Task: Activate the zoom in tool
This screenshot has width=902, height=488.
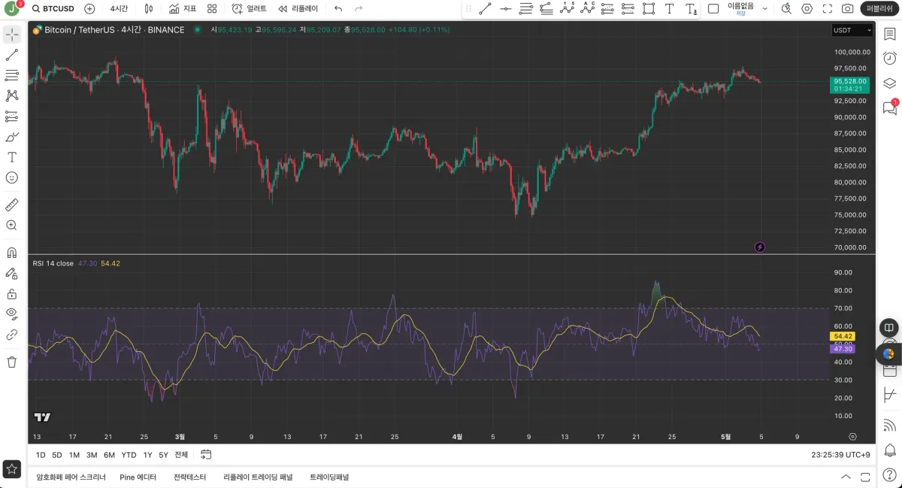Action: point(12,225)
